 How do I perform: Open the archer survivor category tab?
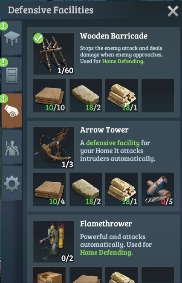(x=12, y=147)
